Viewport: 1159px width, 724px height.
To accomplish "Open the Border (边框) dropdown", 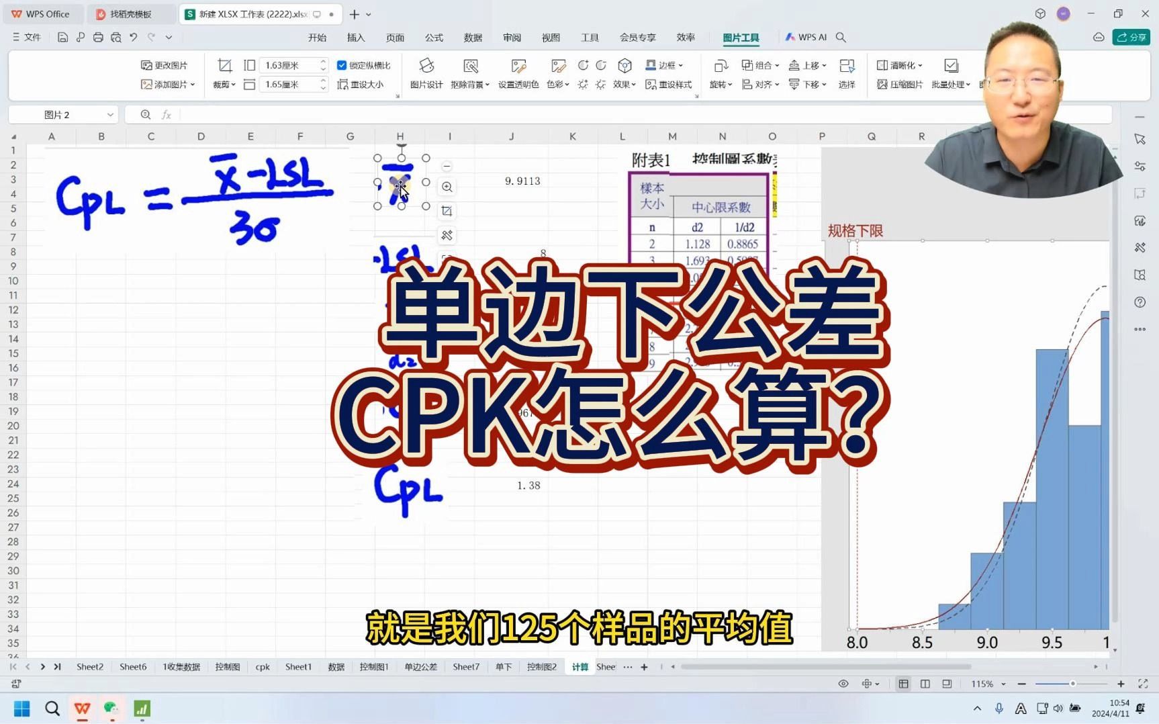I will click(x=664, y=65).
